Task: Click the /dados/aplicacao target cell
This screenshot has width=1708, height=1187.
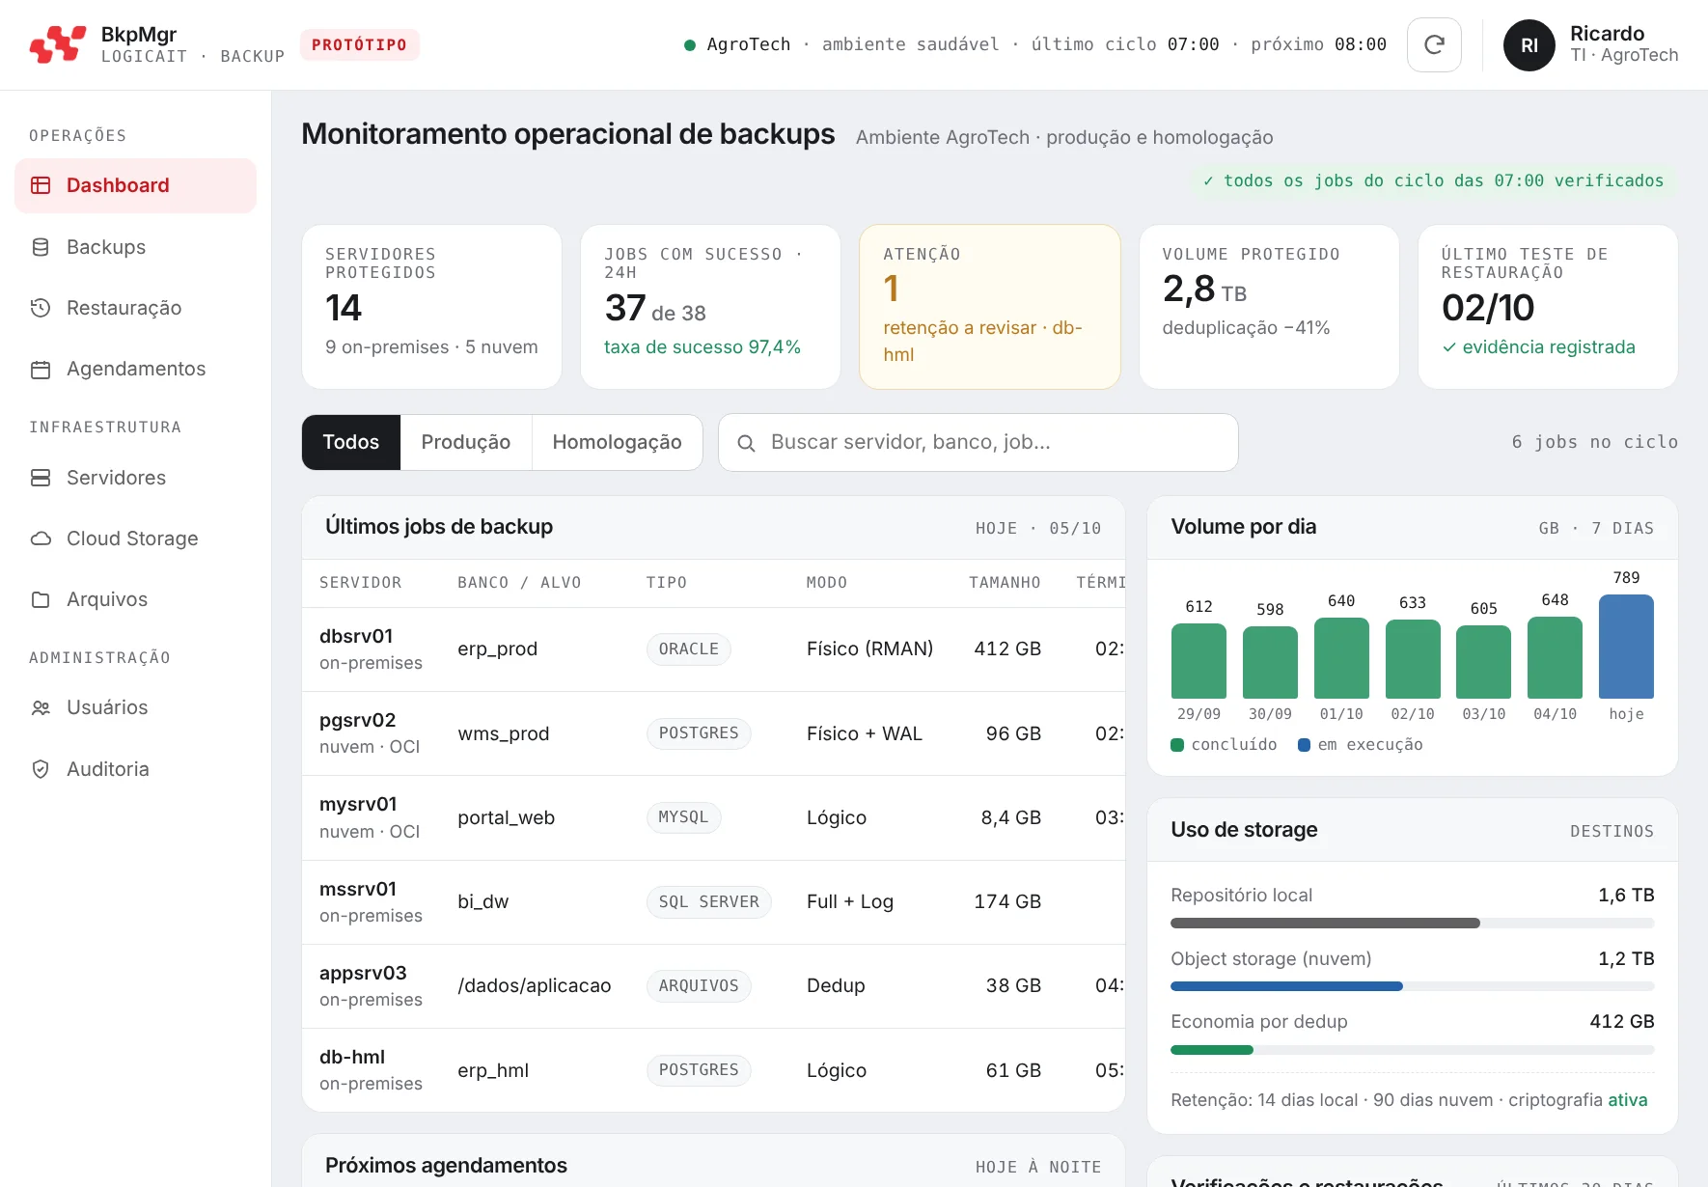Action: pos(535,985)
